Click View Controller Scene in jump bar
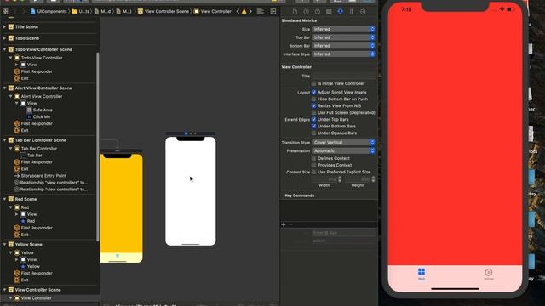This screenshot has height=306, width=545. tap(163, 11)
